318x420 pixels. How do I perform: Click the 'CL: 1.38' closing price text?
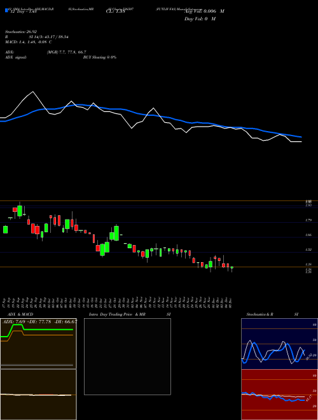pyautogui.click(x=116, y=11)
